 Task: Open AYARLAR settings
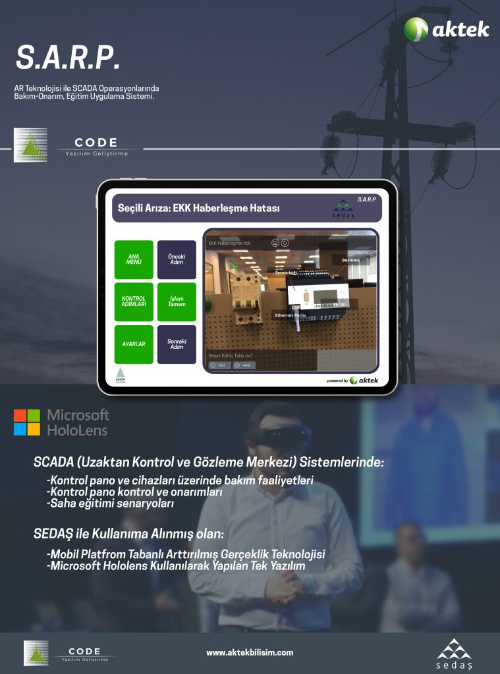click(134, 344)
